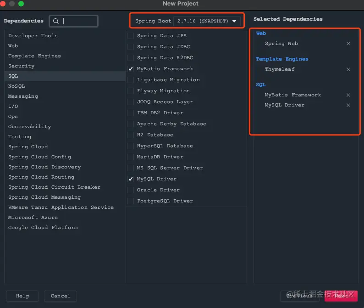Screen dimensions: 364x308
Task: Open Spring Cloud Messaging category
Action: click(65, 197)
